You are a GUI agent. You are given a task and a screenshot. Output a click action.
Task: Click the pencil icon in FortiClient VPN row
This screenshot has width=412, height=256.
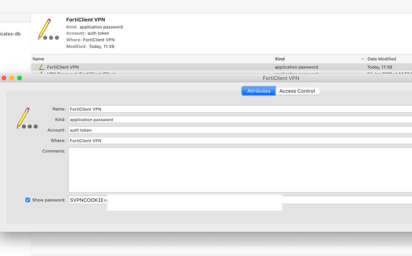pos(41,67)
